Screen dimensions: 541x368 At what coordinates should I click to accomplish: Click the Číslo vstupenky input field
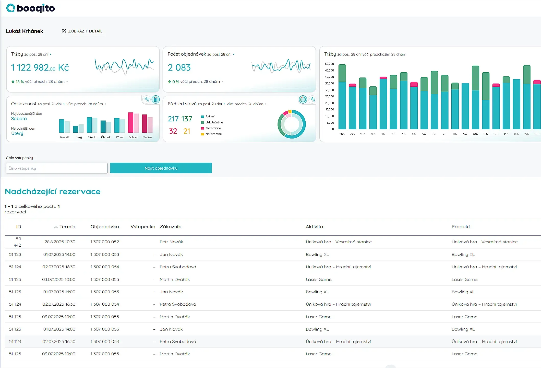[x=57, y=168]
